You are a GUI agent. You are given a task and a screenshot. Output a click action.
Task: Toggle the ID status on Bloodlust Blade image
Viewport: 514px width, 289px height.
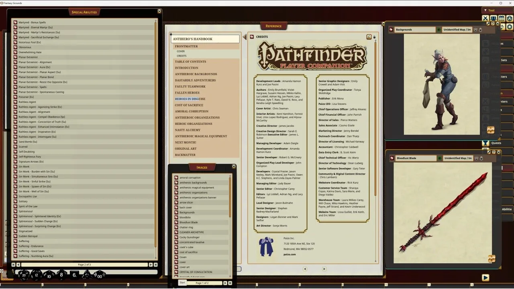440,158
